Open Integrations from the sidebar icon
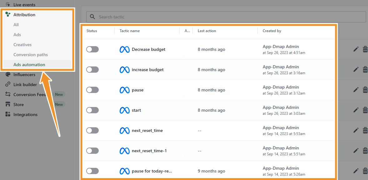This screenshot has height=180, width=368. point(8,114)
